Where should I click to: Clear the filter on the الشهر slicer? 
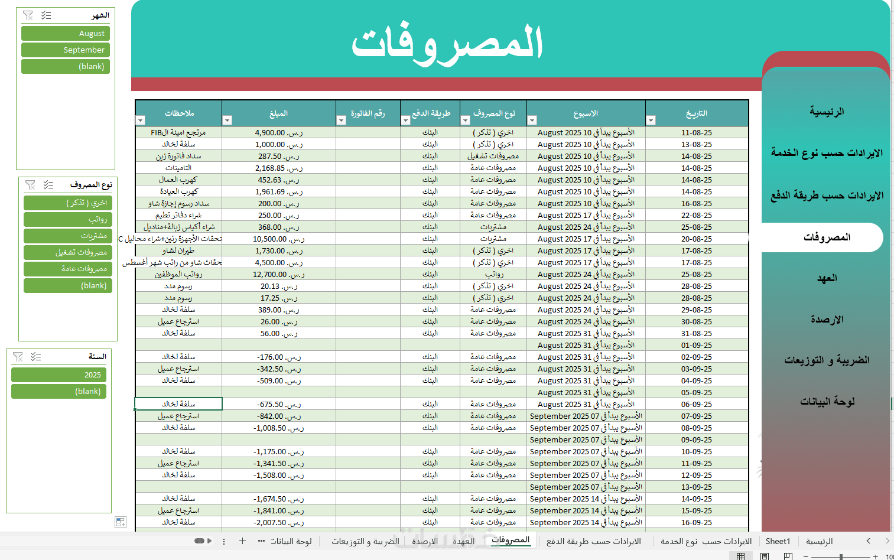click(28, 15)
